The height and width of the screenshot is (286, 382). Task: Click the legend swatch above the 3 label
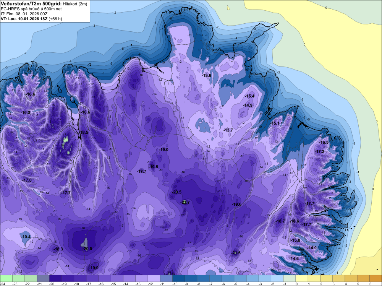tap(338, 278)
